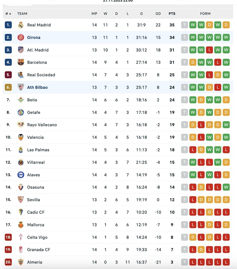Click the Real Madrid club crest
237x269 pixels.
(21, 25)
